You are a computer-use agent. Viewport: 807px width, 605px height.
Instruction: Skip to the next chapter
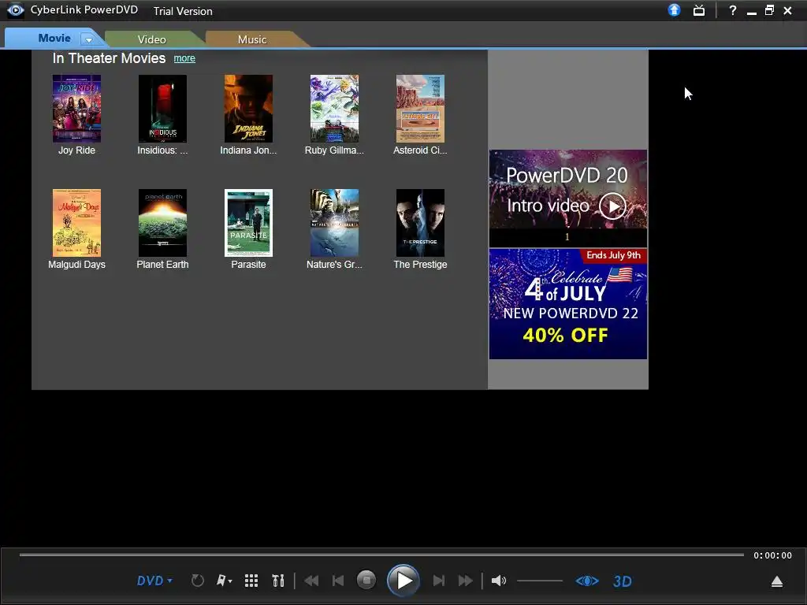(x=438, y=581)
